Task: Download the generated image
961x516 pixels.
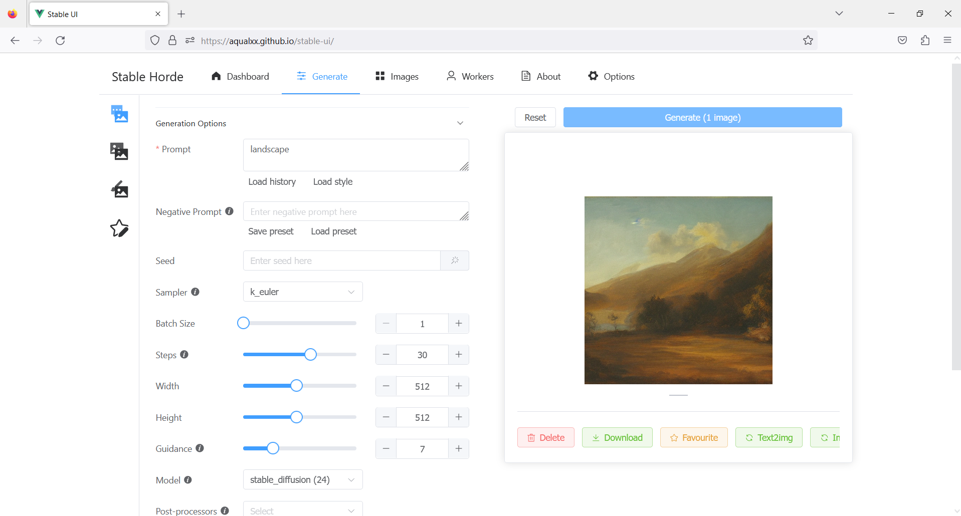Action: tap(617, 437)
